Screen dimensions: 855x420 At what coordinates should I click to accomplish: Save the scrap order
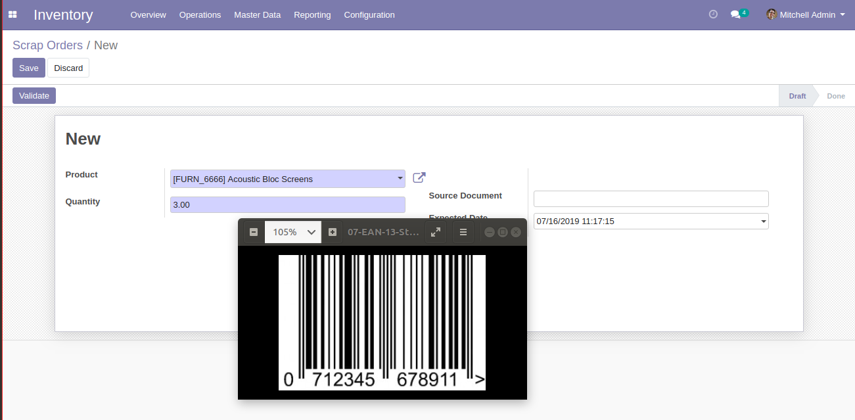[29, 68]
